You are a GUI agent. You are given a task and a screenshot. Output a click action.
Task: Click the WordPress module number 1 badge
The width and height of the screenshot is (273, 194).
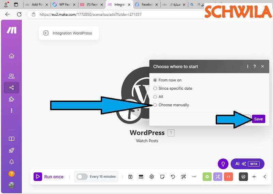point(171,133)
